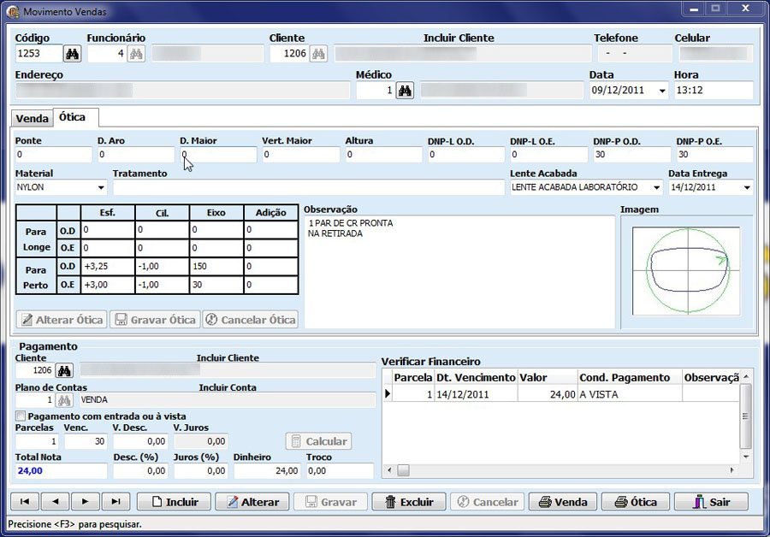Click the Verificar Financeiro horizontal scrollbar thumb
The image size is (770, 537).
point(403,470)
